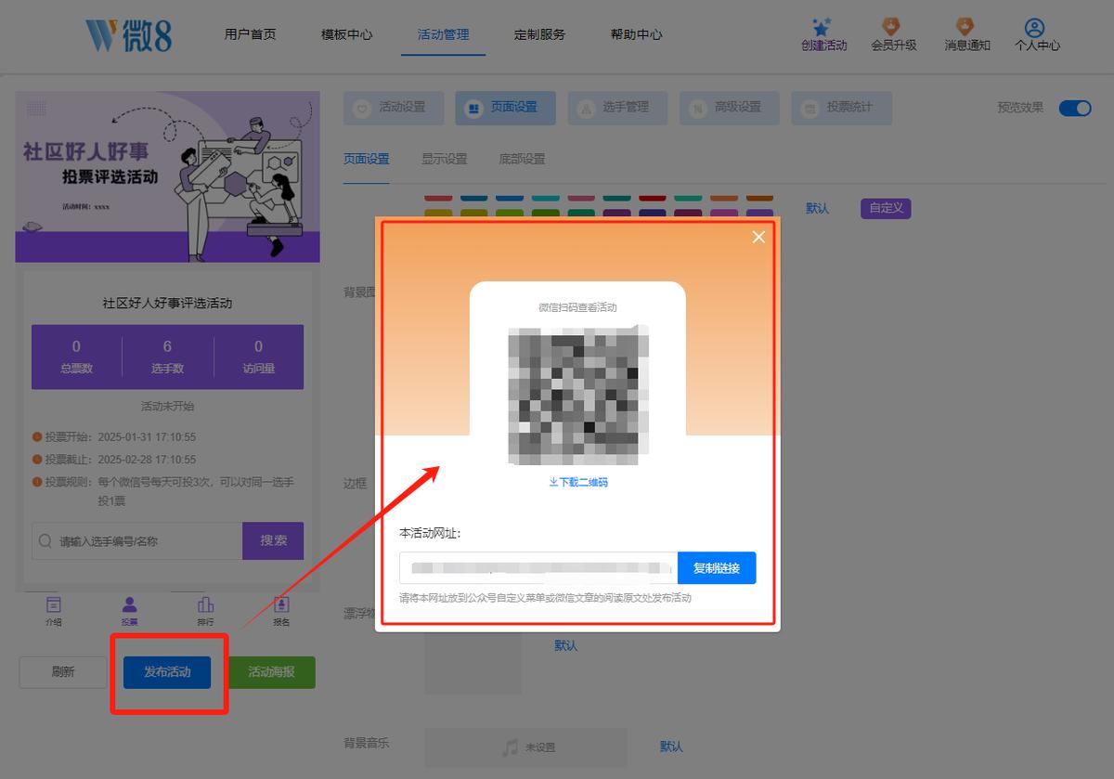The width and height of the screenshot is (1114, 779).
Task: Click the 搜索 button in preview
Action: point(273,540)
